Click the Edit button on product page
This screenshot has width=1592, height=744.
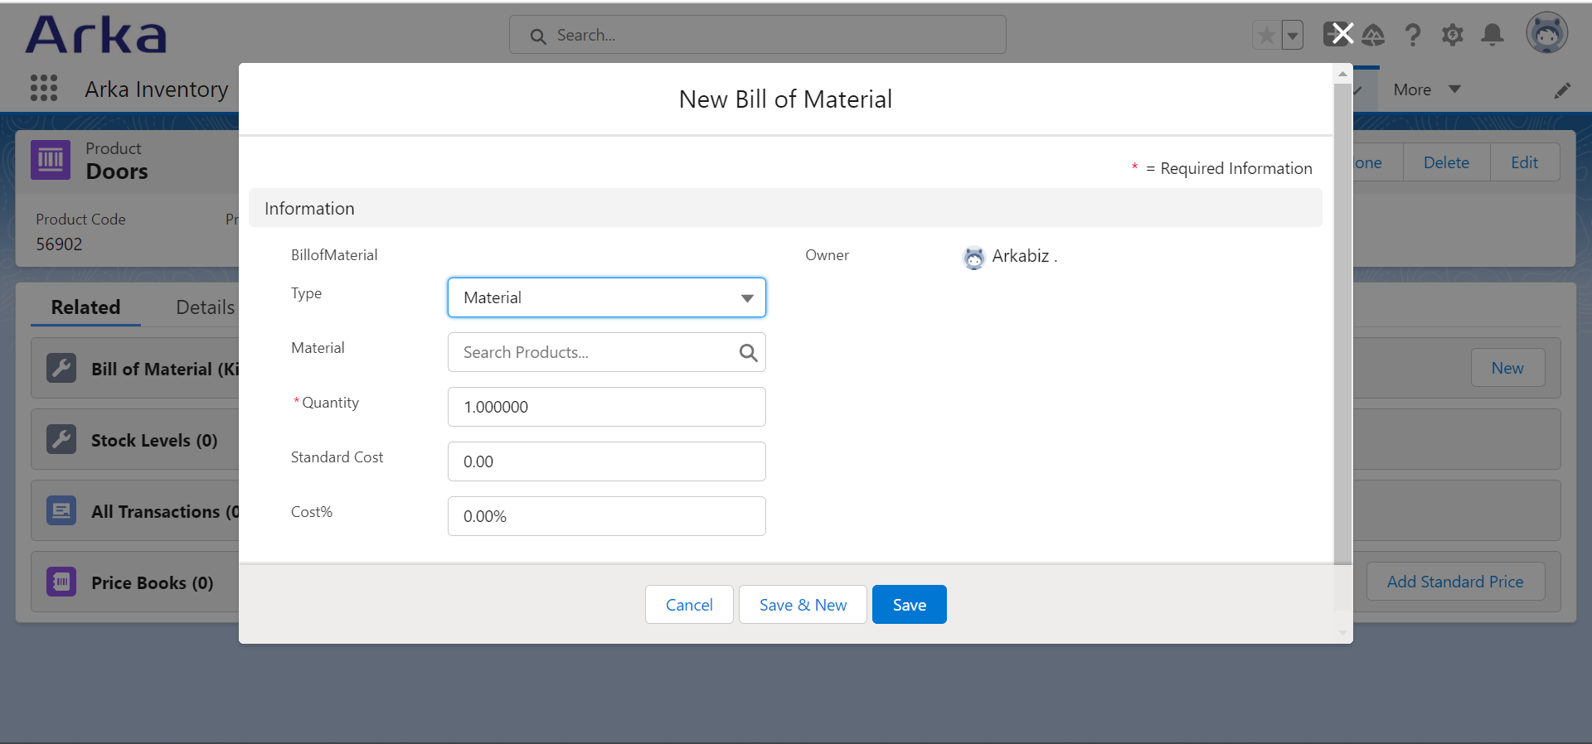click(1524, 162)
